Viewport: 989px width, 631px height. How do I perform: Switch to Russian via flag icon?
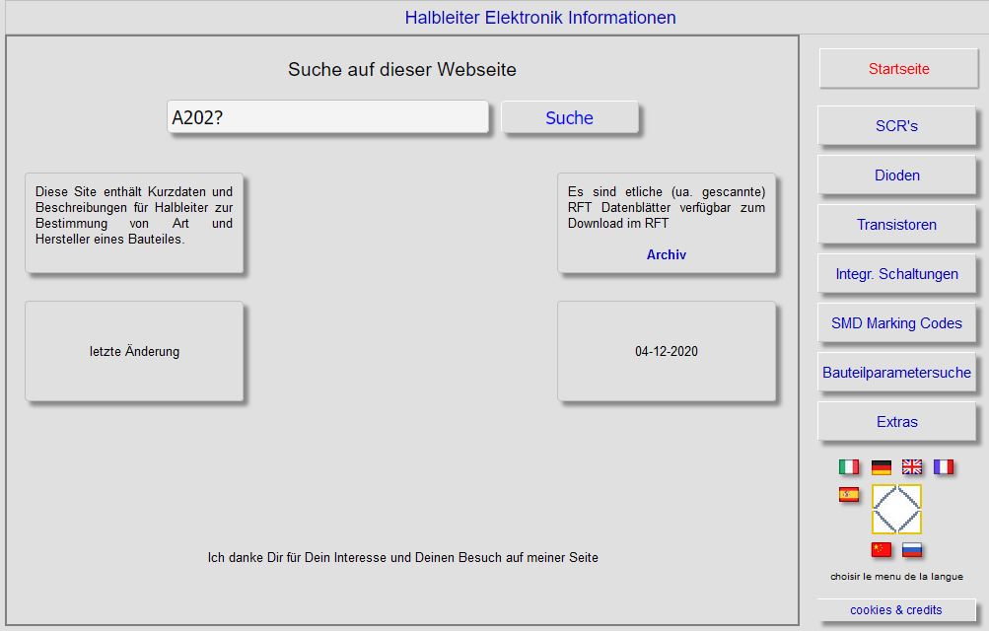click(912, 550)
